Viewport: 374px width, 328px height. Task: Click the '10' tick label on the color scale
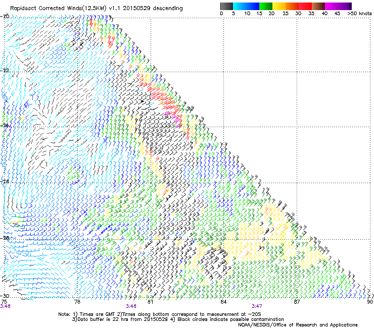tap(247, 14)
